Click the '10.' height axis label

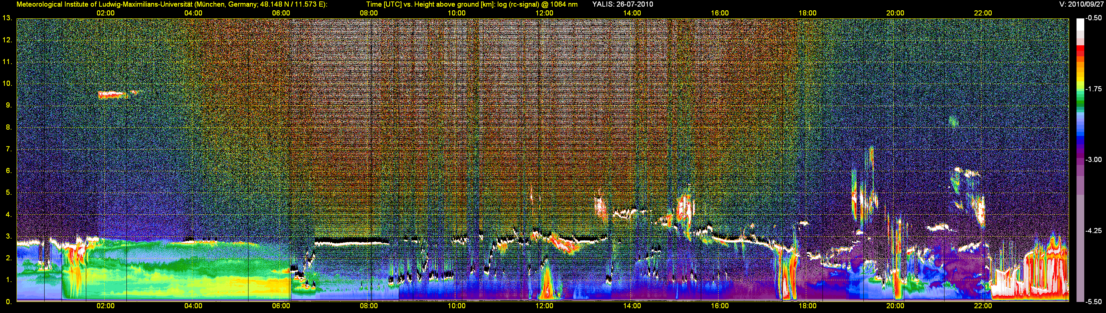[7, 84]
